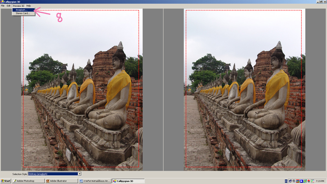The height and width of the screenshot is (184, 327).
Task: Click the network computers tray icon
Action: (290, 181)
